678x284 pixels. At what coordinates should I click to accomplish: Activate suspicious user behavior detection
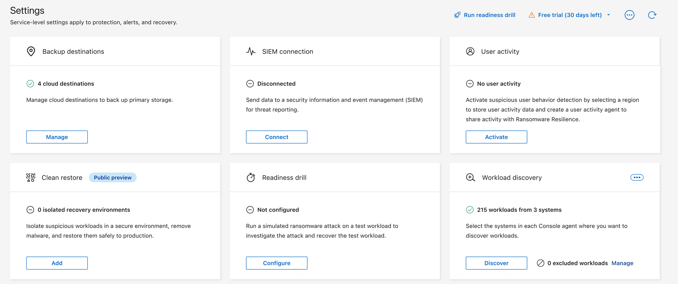[496, 137]
